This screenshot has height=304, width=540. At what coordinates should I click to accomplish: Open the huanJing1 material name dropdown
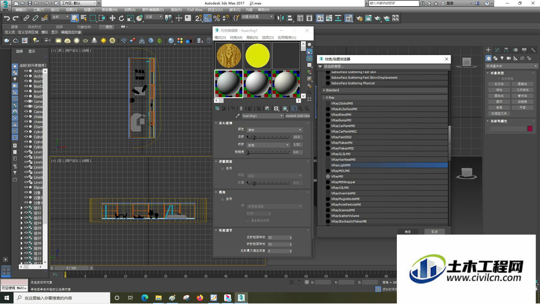coord(263,116)
